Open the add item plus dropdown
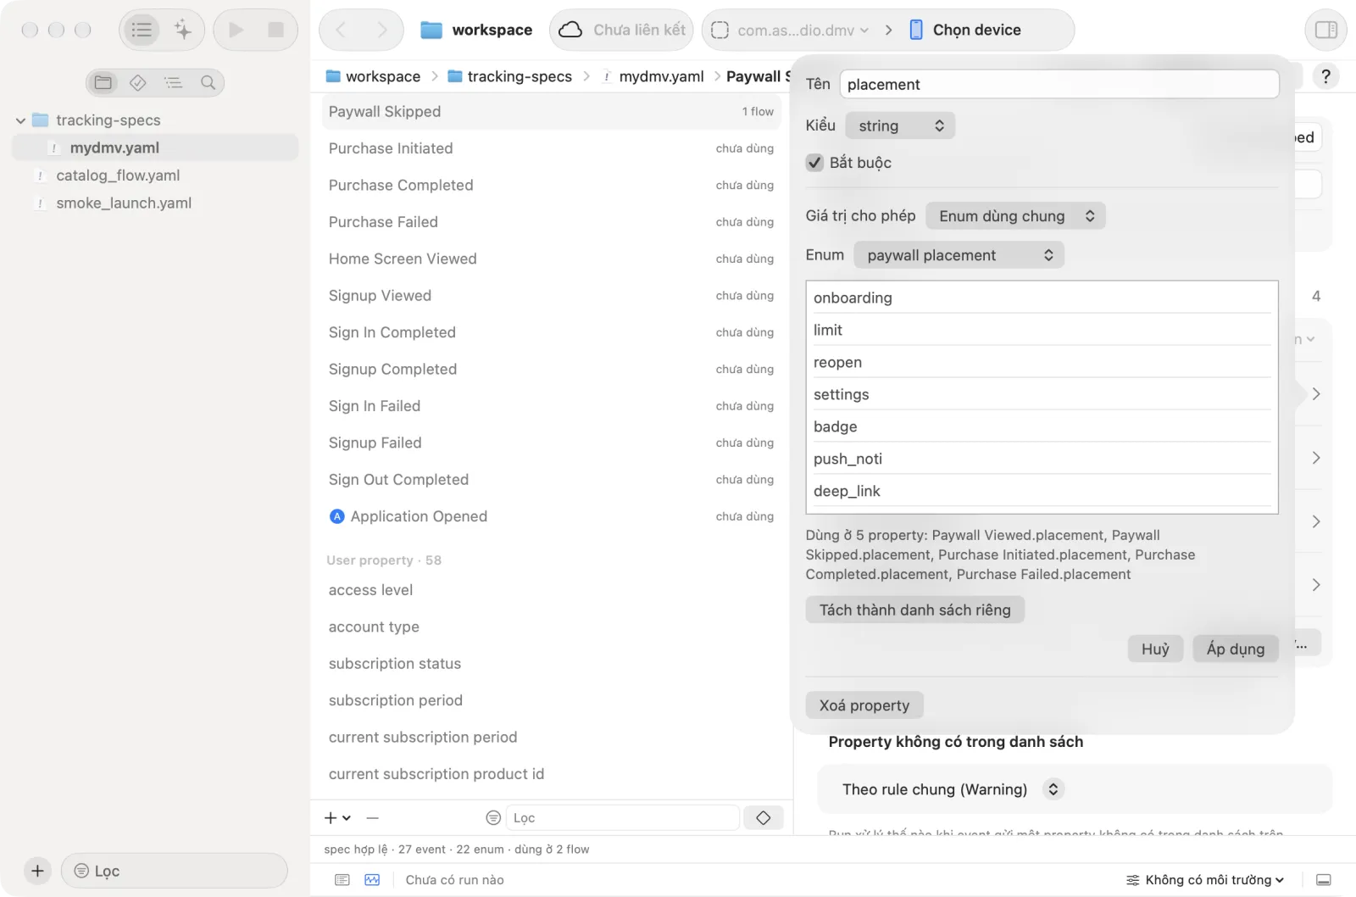Viewport: 1356px width, 897px height. coord(337,818)
